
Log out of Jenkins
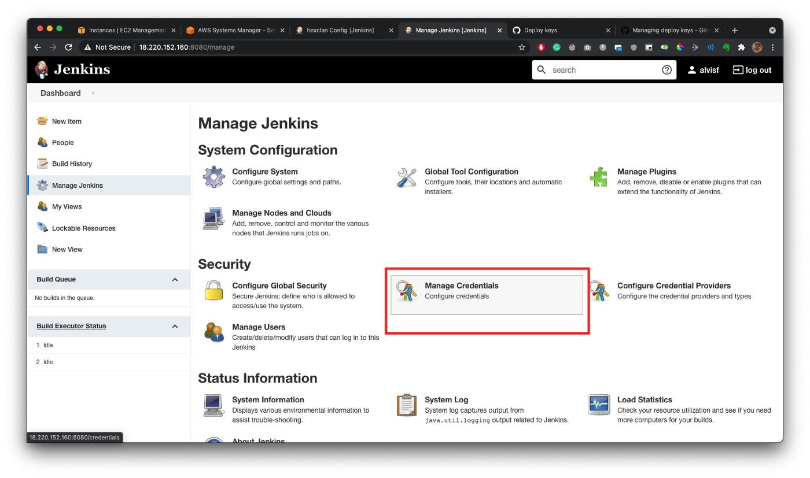[x=752, y=70]
